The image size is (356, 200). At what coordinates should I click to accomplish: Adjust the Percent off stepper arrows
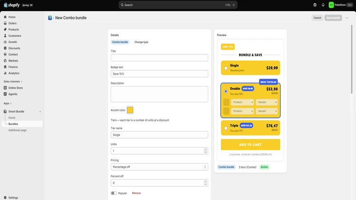click(x=205, y=183)
